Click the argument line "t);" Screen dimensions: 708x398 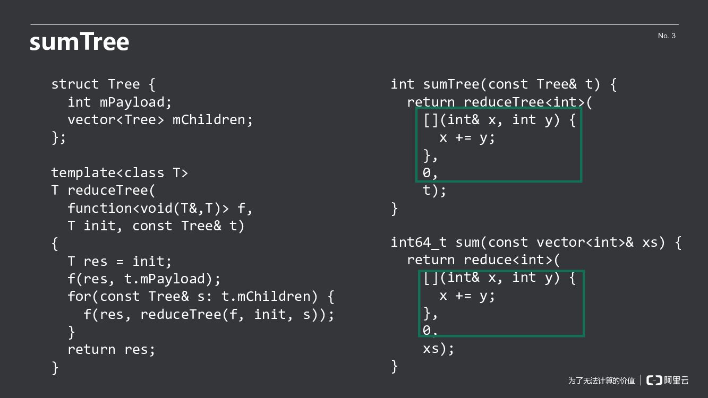tap(435, 190)
